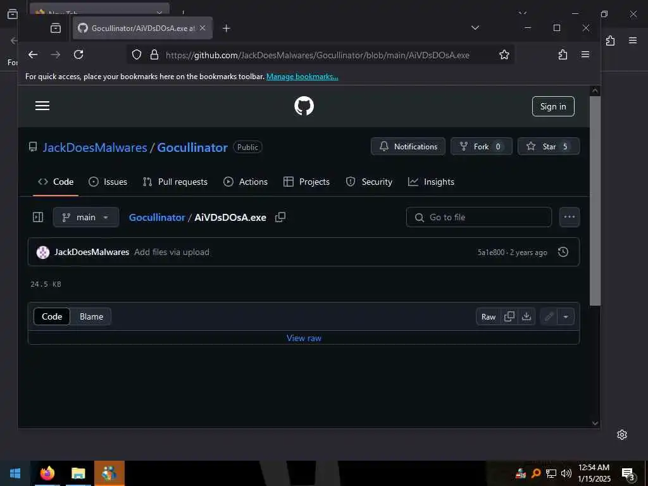The width and height of the screenshot is (648, 486).
Task: Select the Blame view toggle
Action: pyautogui.click(x=91, y=316)
